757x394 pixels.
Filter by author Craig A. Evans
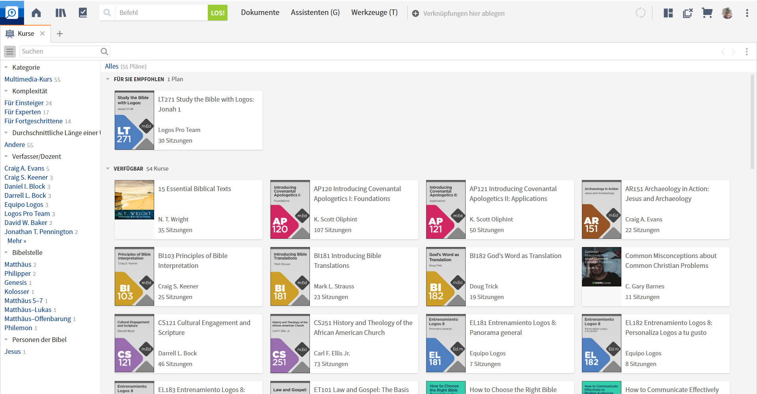tap(24, 168)
